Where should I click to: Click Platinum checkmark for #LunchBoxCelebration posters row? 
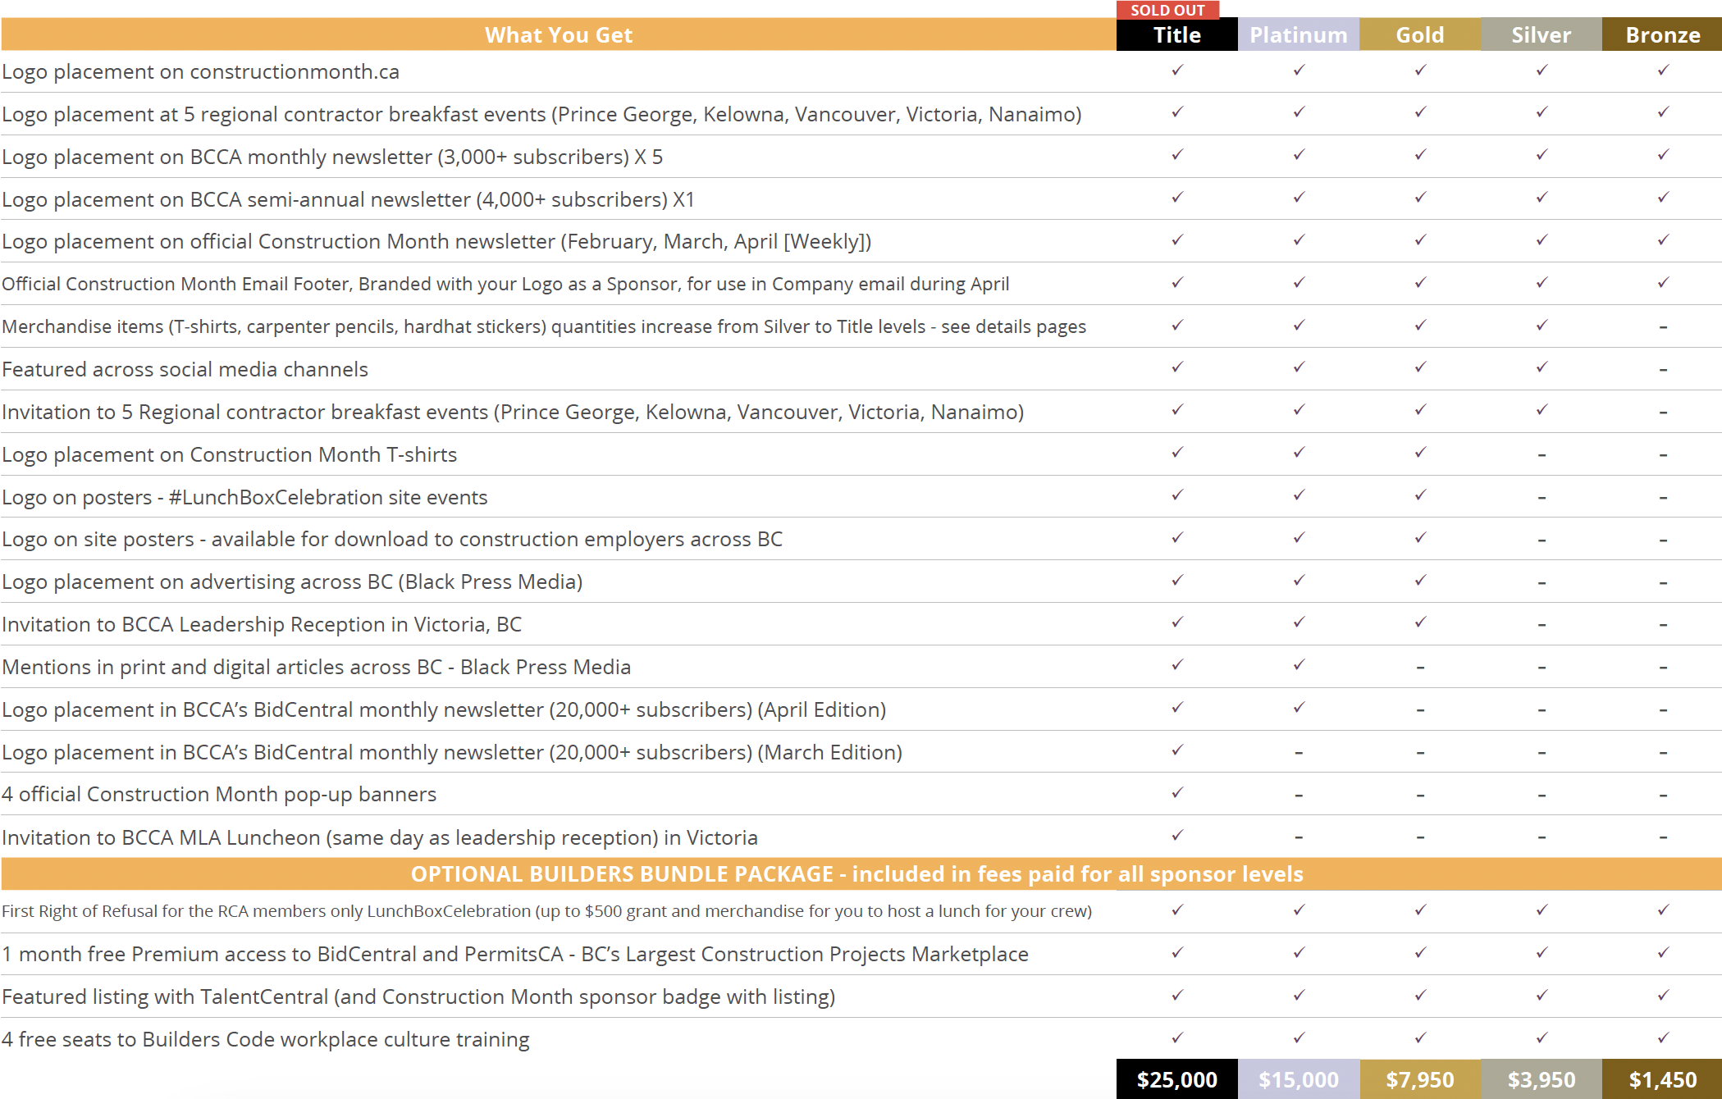pyautogui.click(x=1299, y=495)
